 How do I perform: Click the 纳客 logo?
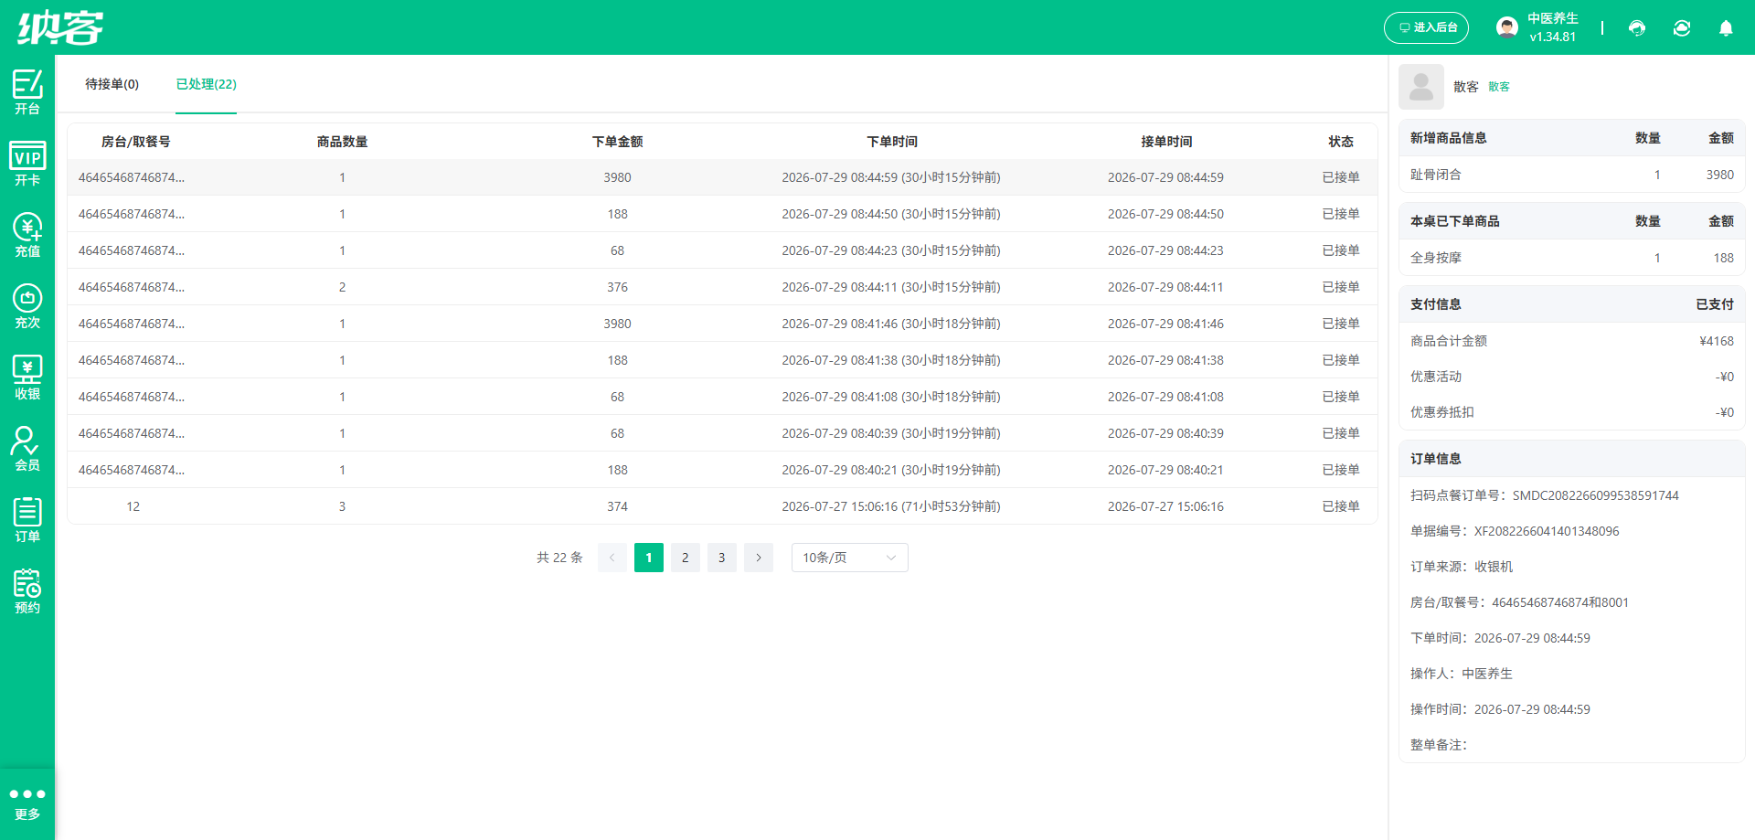point(60,27)
